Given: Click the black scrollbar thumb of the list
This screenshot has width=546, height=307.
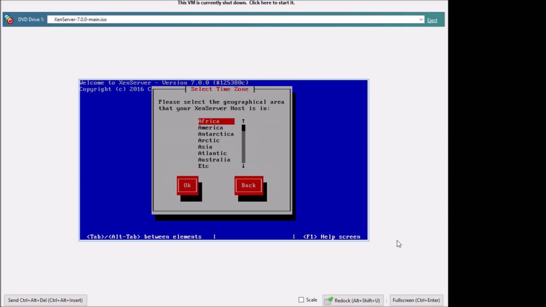Looking at the screenshot, I should pyautogui.click(x=244, y=128).
